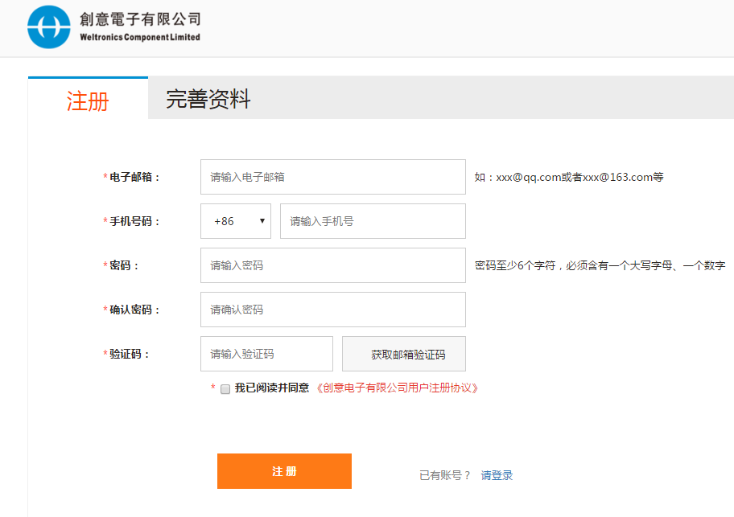Click the 确认密码 field label

134,310
